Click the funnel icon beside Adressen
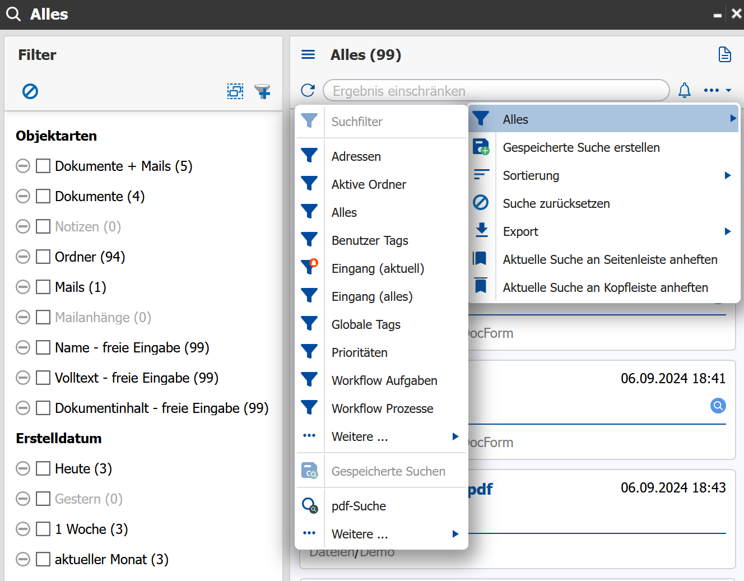 pos(309,155)
